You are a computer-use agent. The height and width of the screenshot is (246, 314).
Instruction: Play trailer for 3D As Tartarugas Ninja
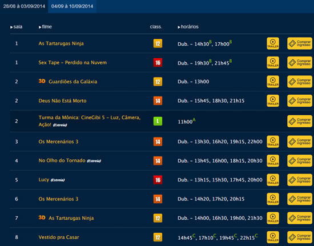273,218
